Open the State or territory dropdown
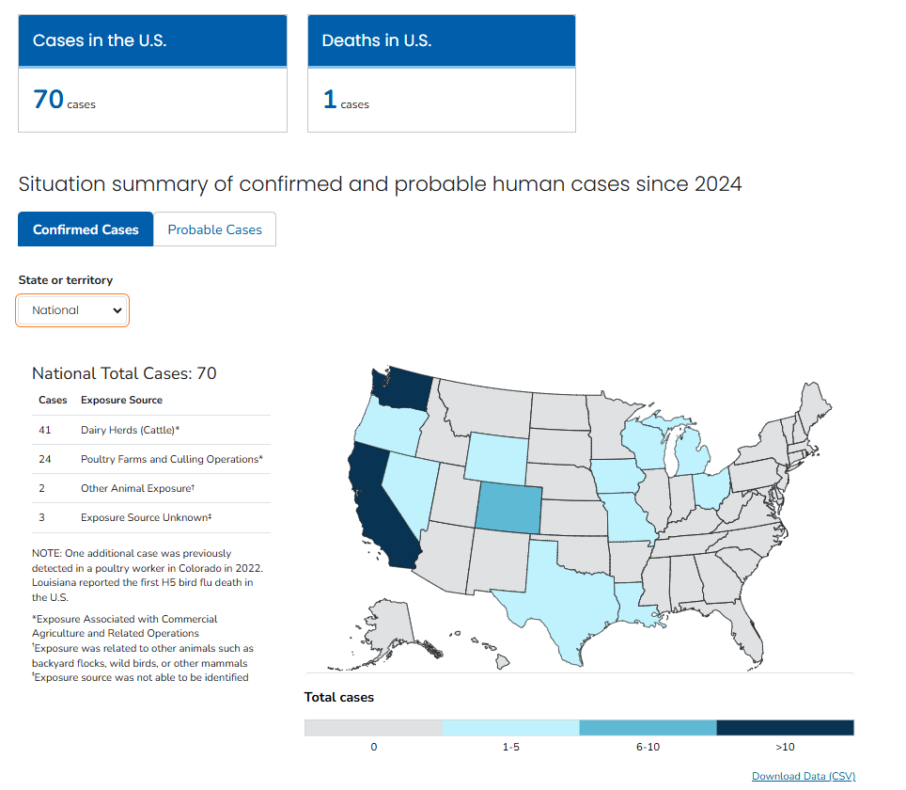Image resolution: width=906 pixels, height=790 pixels. (x=72, y=310)
